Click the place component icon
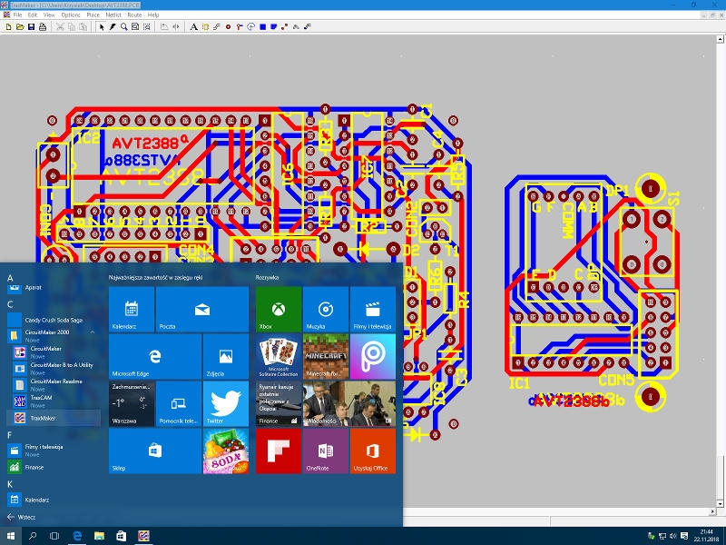The height and width of the screenshot is (545, 726). tap(205, 27)
